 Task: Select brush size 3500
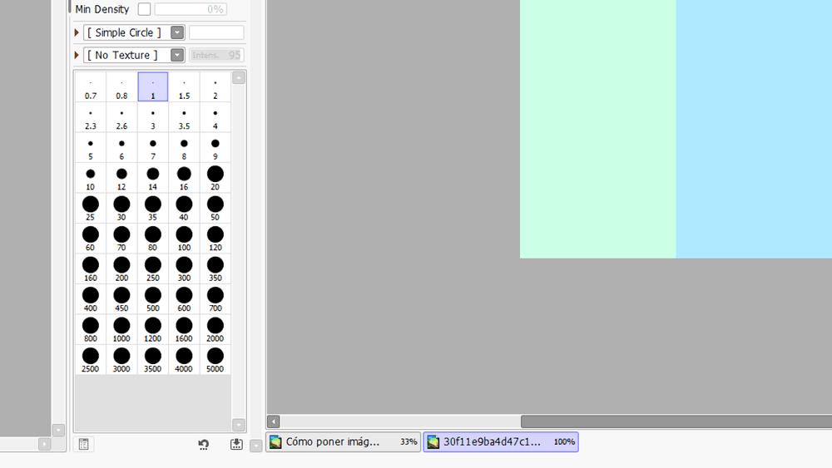pos(153,360)
